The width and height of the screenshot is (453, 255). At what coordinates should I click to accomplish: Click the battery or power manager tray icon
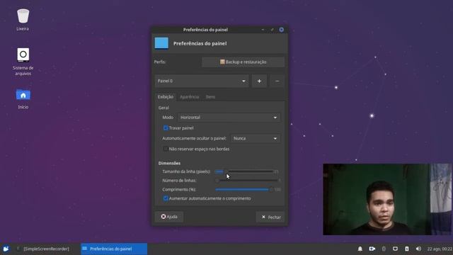coord(407,249)
